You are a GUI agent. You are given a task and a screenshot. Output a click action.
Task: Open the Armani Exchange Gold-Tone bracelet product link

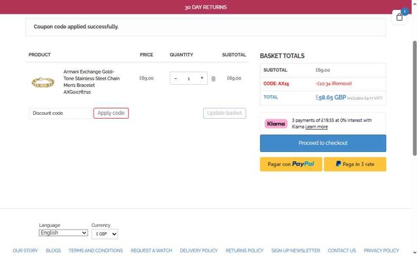coord(91,82)
